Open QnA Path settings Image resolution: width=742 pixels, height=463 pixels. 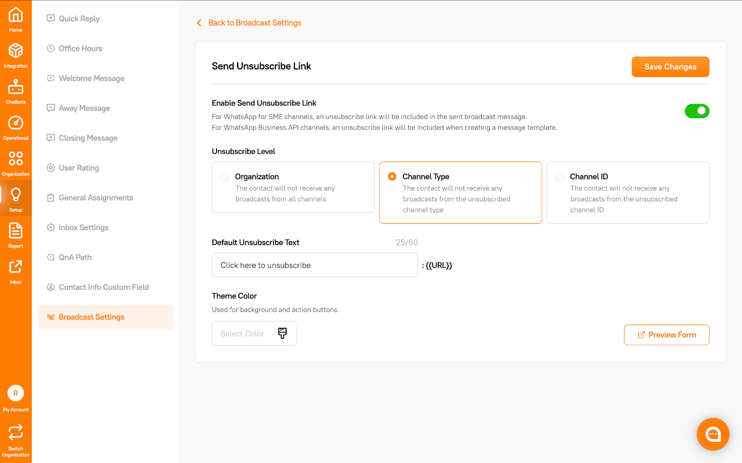[106, 257]
